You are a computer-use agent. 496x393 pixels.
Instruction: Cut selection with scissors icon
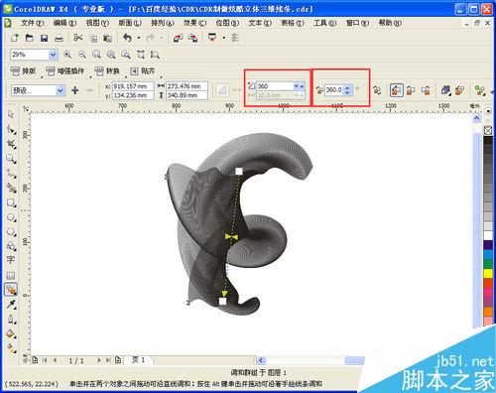pos(78,38)
